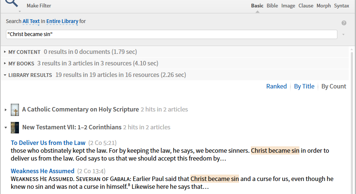Collapse the Library Results section
356x194 pixels.
(x=5, y=75)
